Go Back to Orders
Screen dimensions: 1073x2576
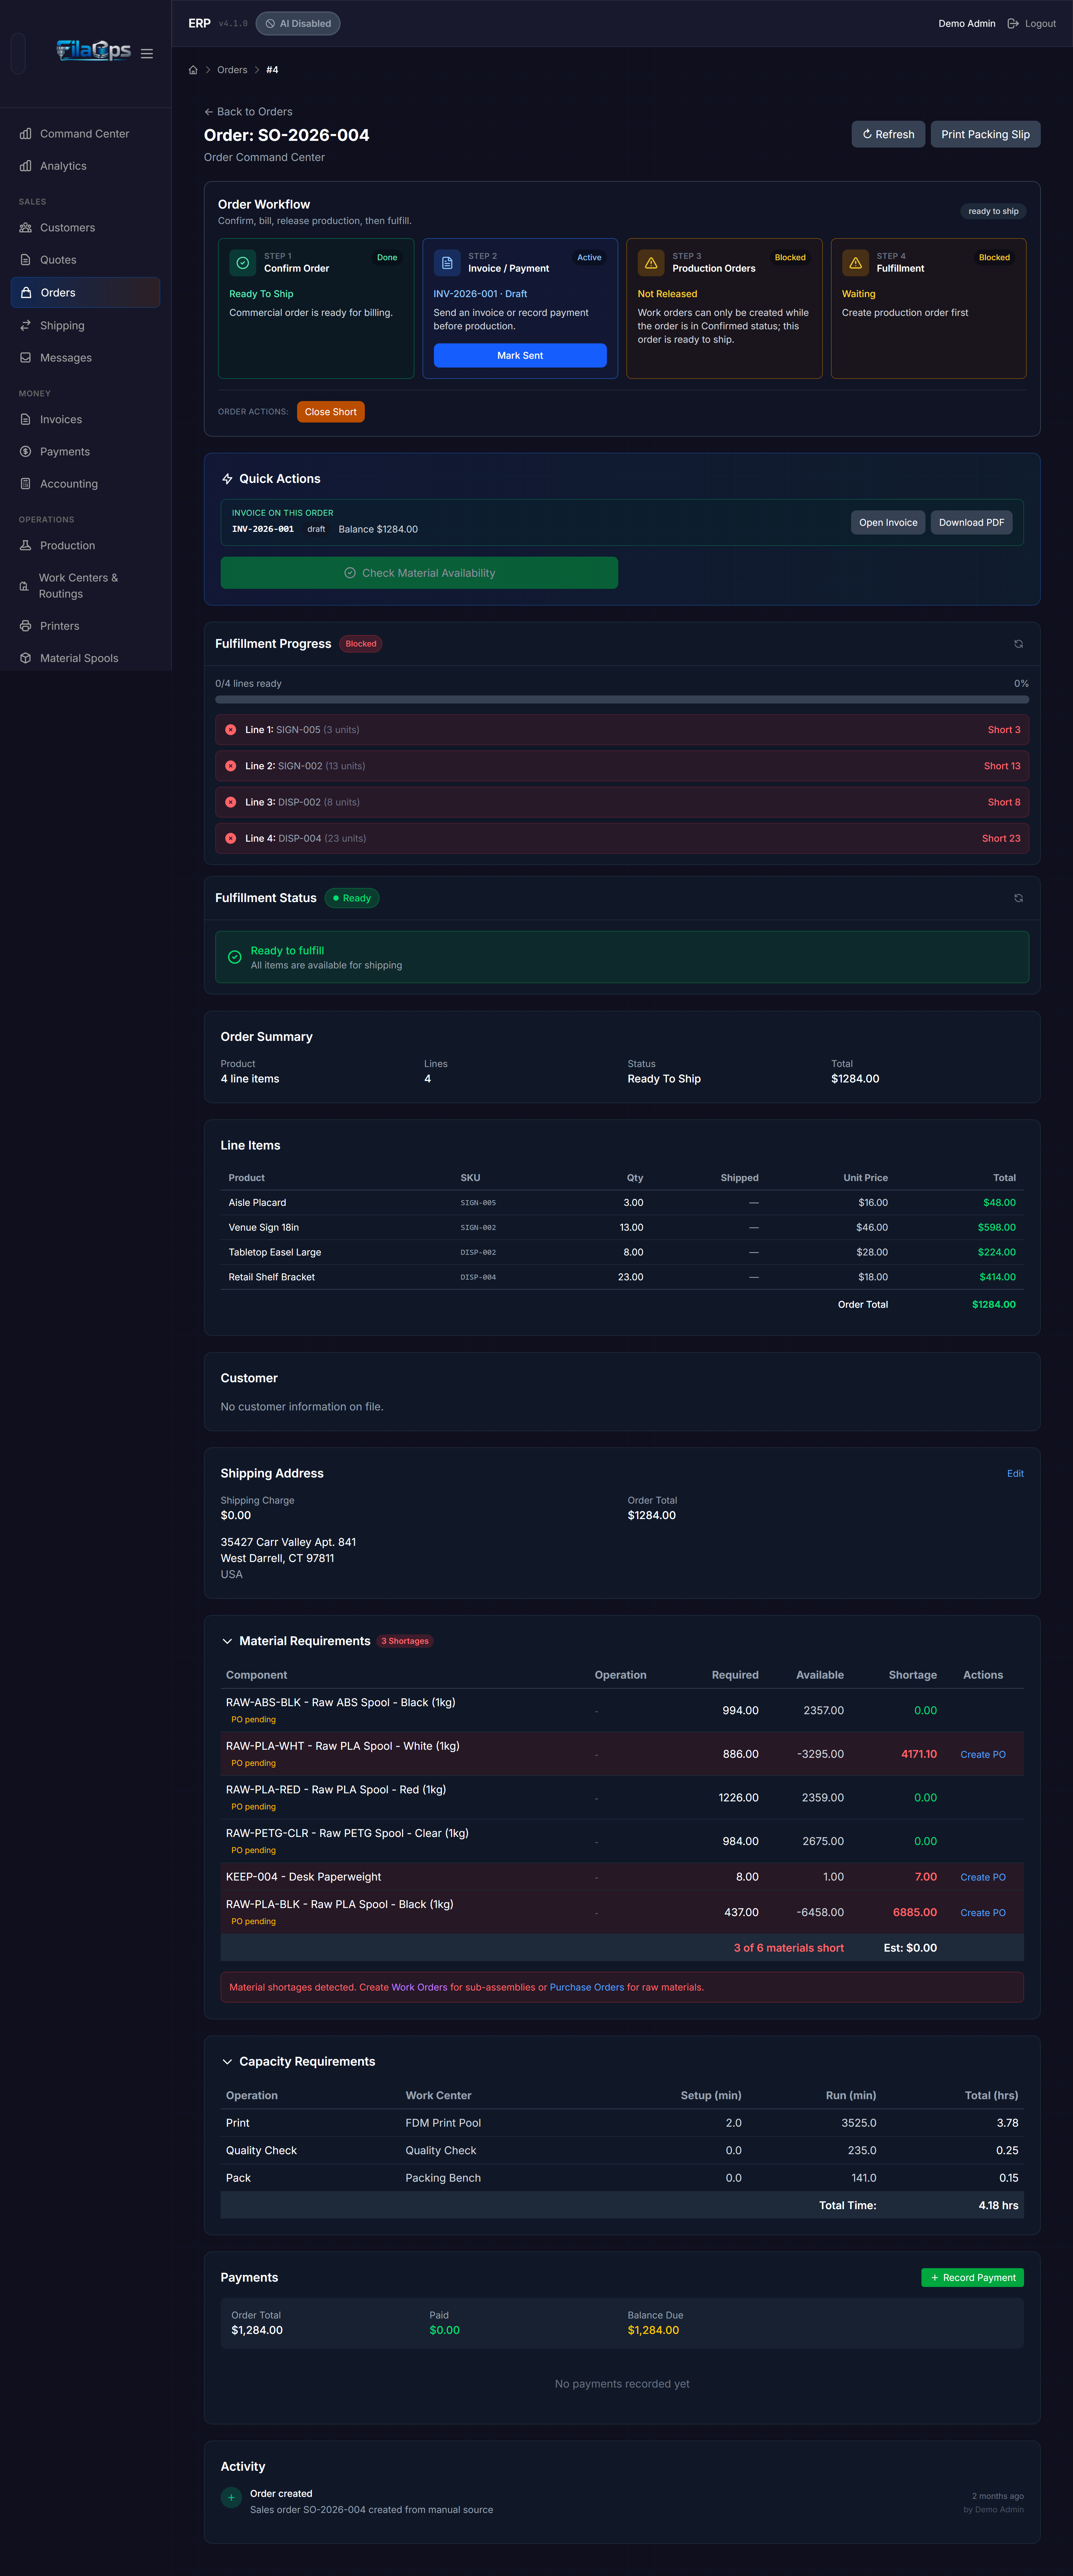(x=248, y=112)
